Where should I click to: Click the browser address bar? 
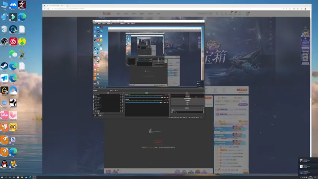click(162, 9)
